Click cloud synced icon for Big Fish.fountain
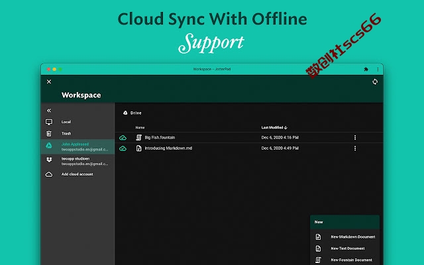The image size is (424, 265). point(123,138)
